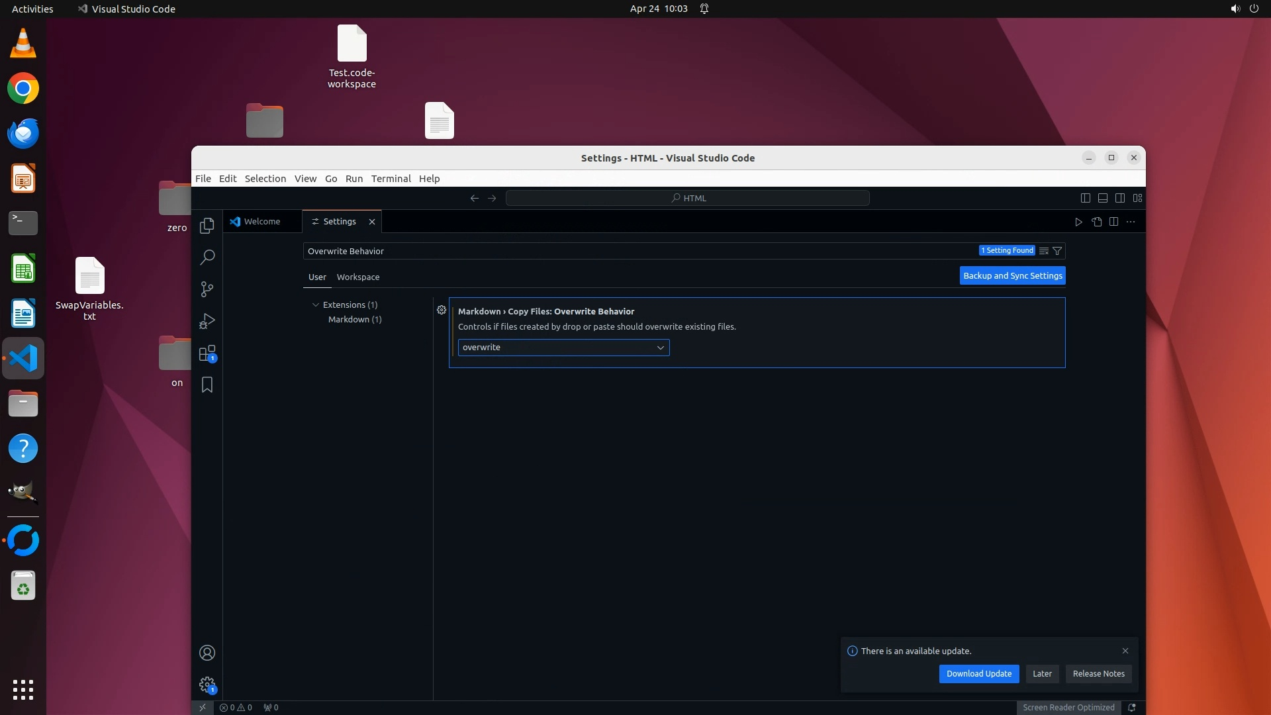Click the Download Update button
Viewport: 1271px width, 715px height.
(978, 674)
